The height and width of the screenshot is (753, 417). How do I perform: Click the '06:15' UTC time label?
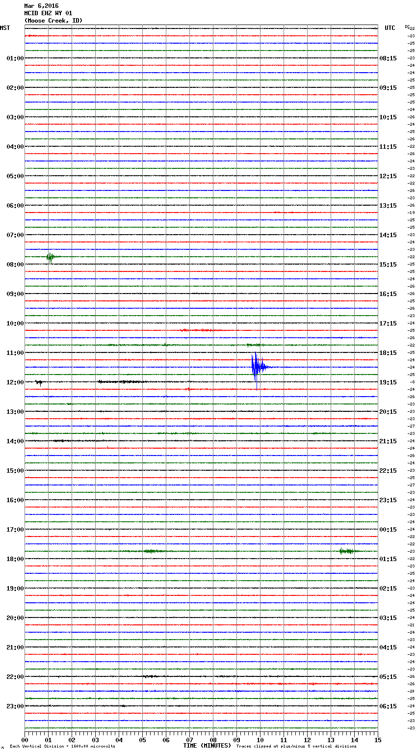click(x=388, y=706)
